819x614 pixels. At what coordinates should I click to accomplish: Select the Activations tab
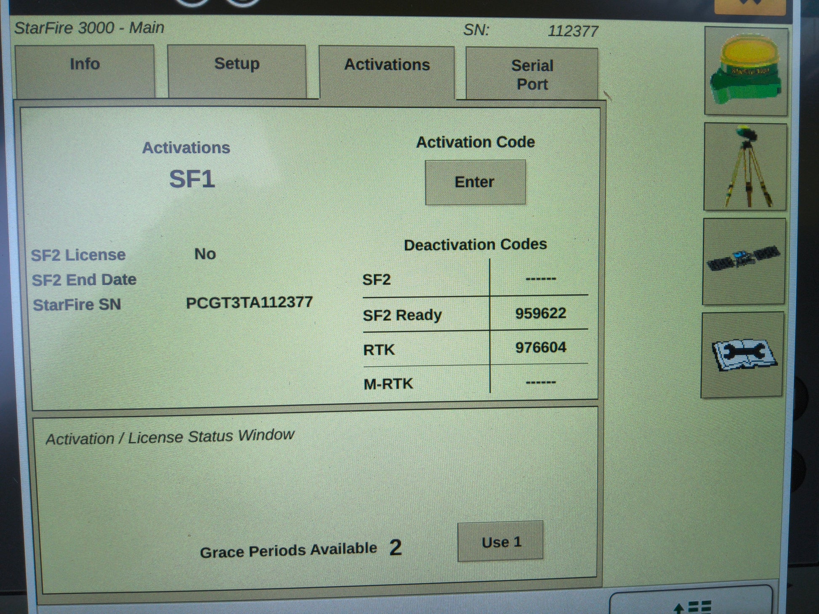coord(387,72)
